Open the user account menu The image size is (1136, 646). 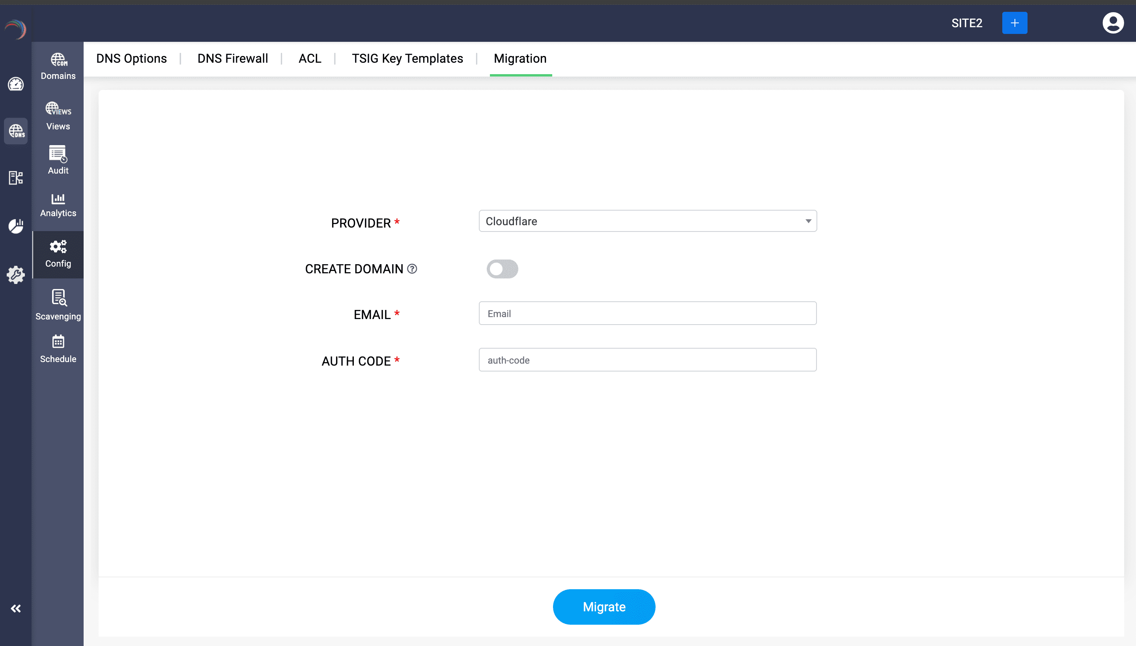(x=1113, y=23)
